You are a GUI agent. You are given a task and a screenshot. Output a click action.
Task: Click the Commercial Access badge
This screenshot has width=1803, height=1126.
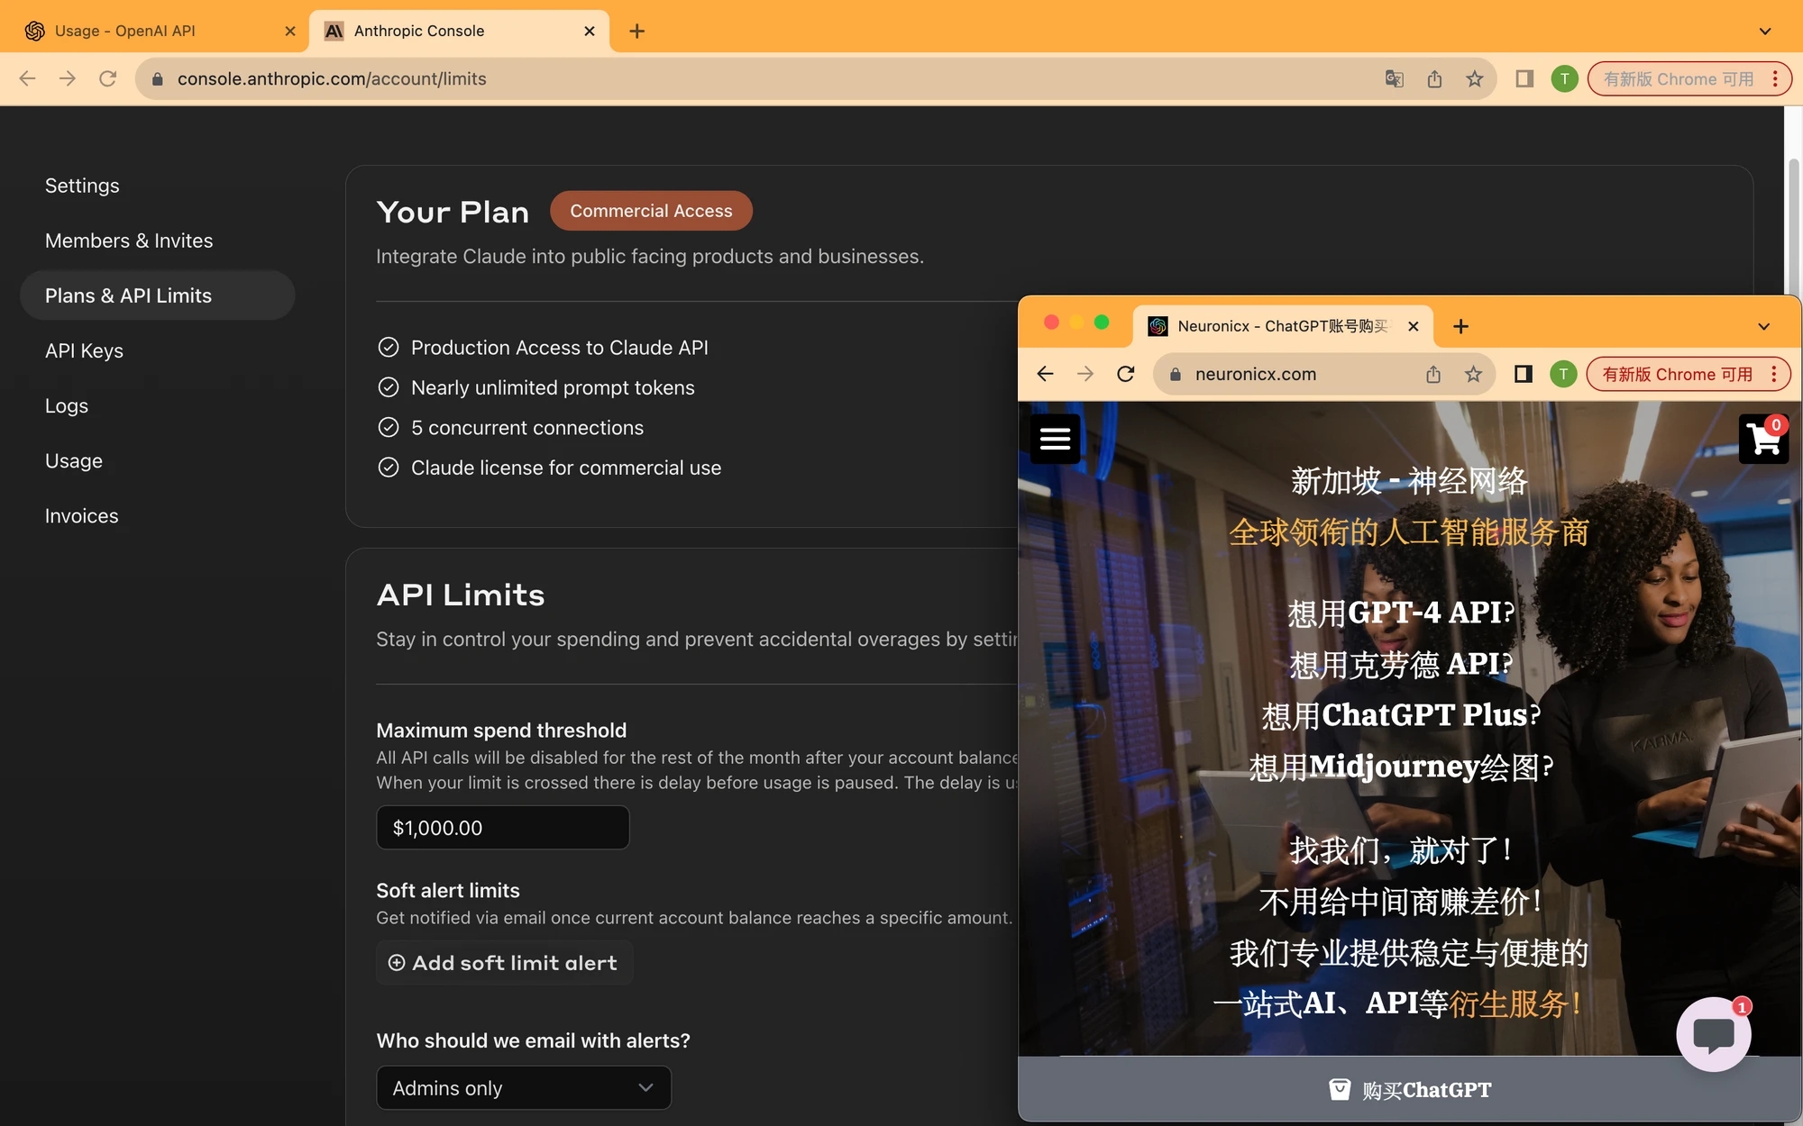click(x=651, y=211)
